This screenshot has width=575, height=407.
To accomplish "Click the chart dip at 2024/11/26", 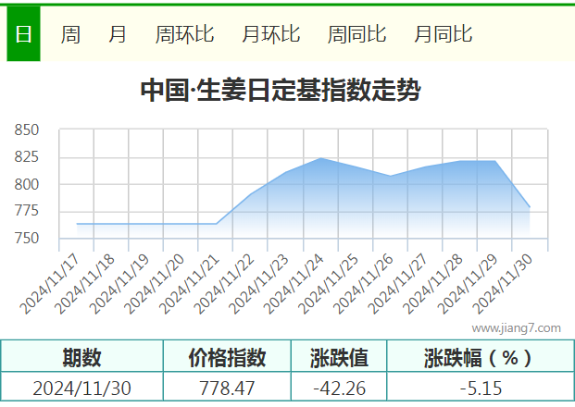I will coord(391,176).
